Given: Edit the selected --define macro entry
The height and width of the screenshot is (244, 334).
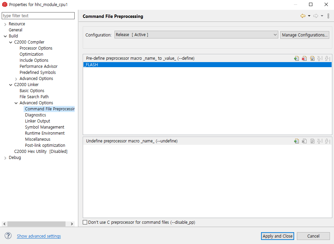Looking at the screenshot, I should 312,58.
